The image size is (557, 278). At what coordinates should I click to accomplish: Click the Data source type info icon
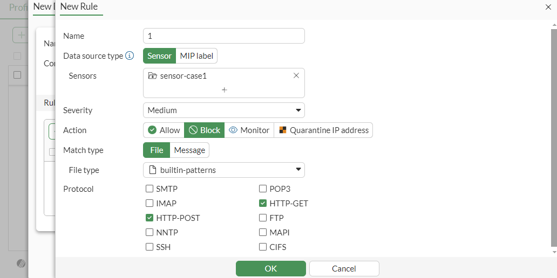pos(130,55)
